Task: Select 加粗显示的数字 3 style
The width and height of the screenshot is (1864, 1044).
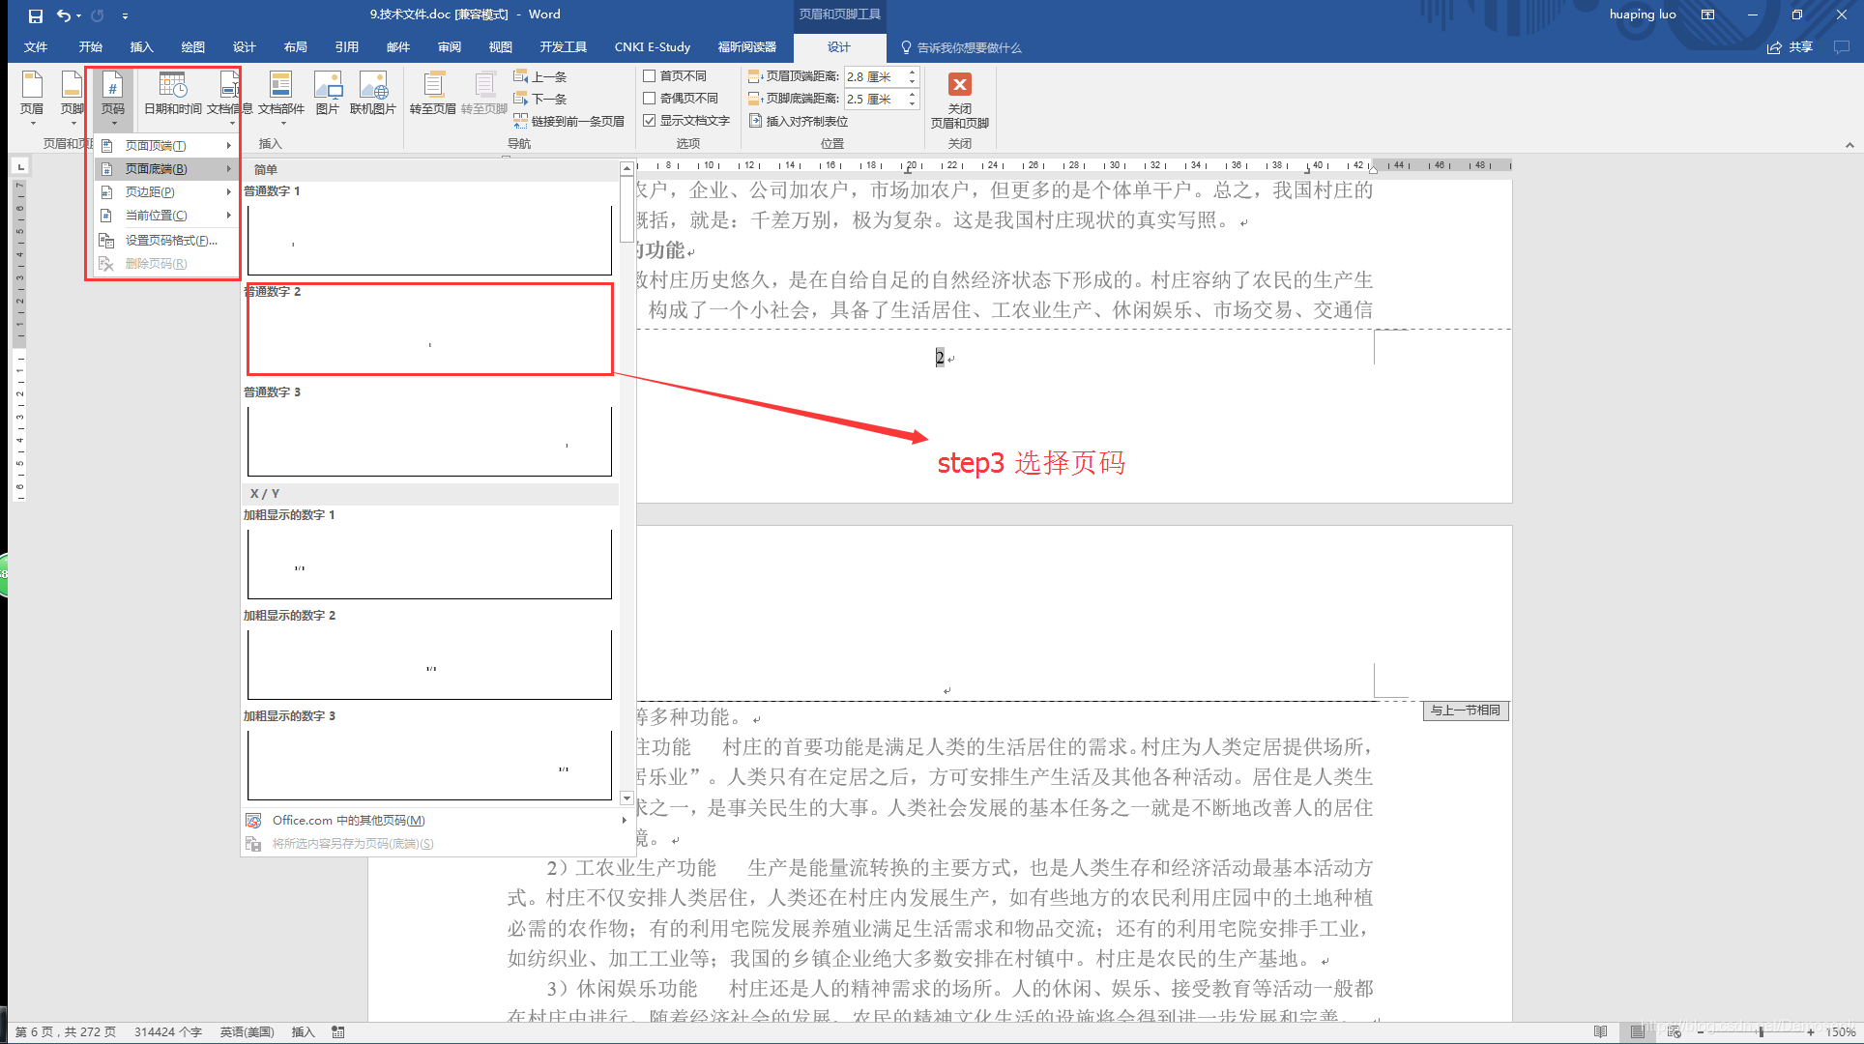Action: tap(429, 765)
